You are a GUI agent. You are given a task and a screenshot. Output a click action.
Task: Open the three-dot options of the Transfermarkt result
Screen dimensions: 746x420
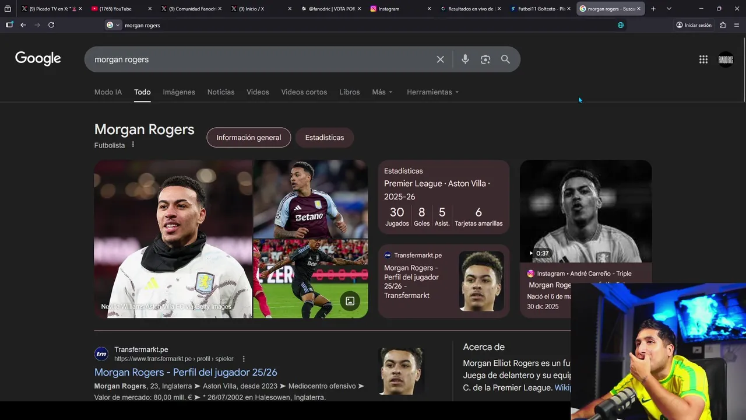[244, 359]
